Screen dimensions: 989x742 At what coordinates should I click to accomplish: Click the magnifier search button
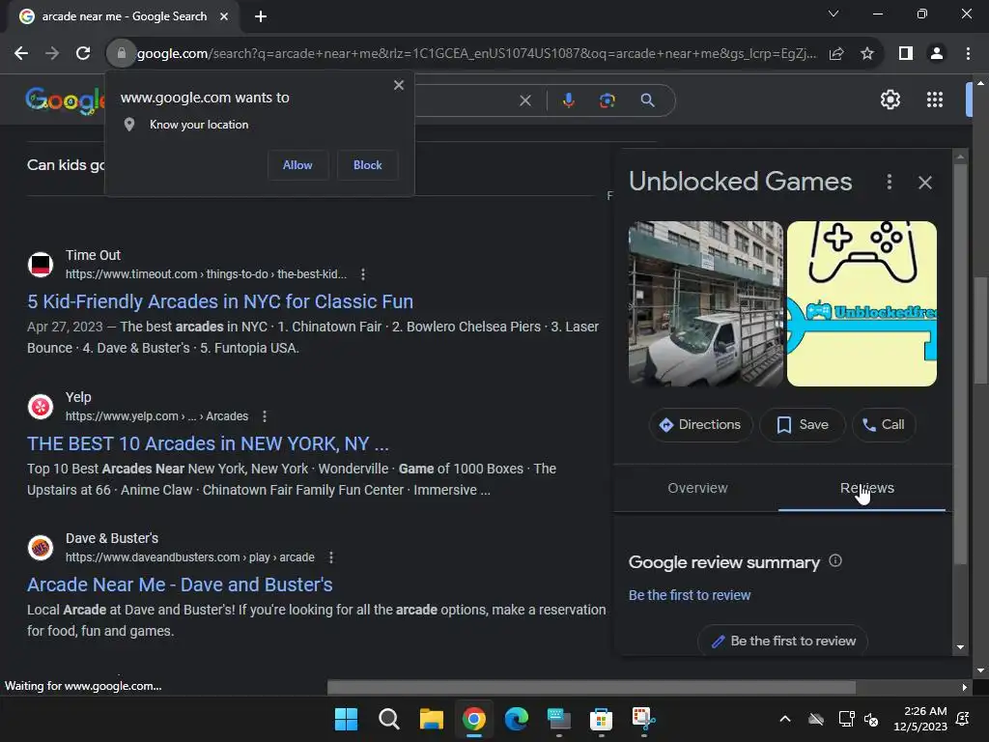point(647,100)
